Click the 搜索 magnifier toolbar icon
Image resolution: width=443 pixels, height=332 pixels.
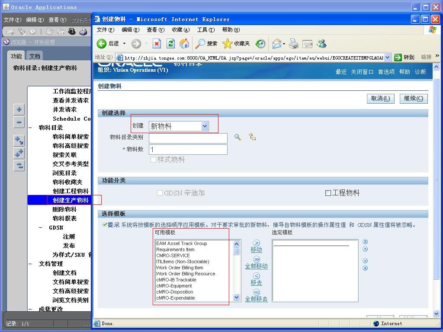click(x=206, y=44)
